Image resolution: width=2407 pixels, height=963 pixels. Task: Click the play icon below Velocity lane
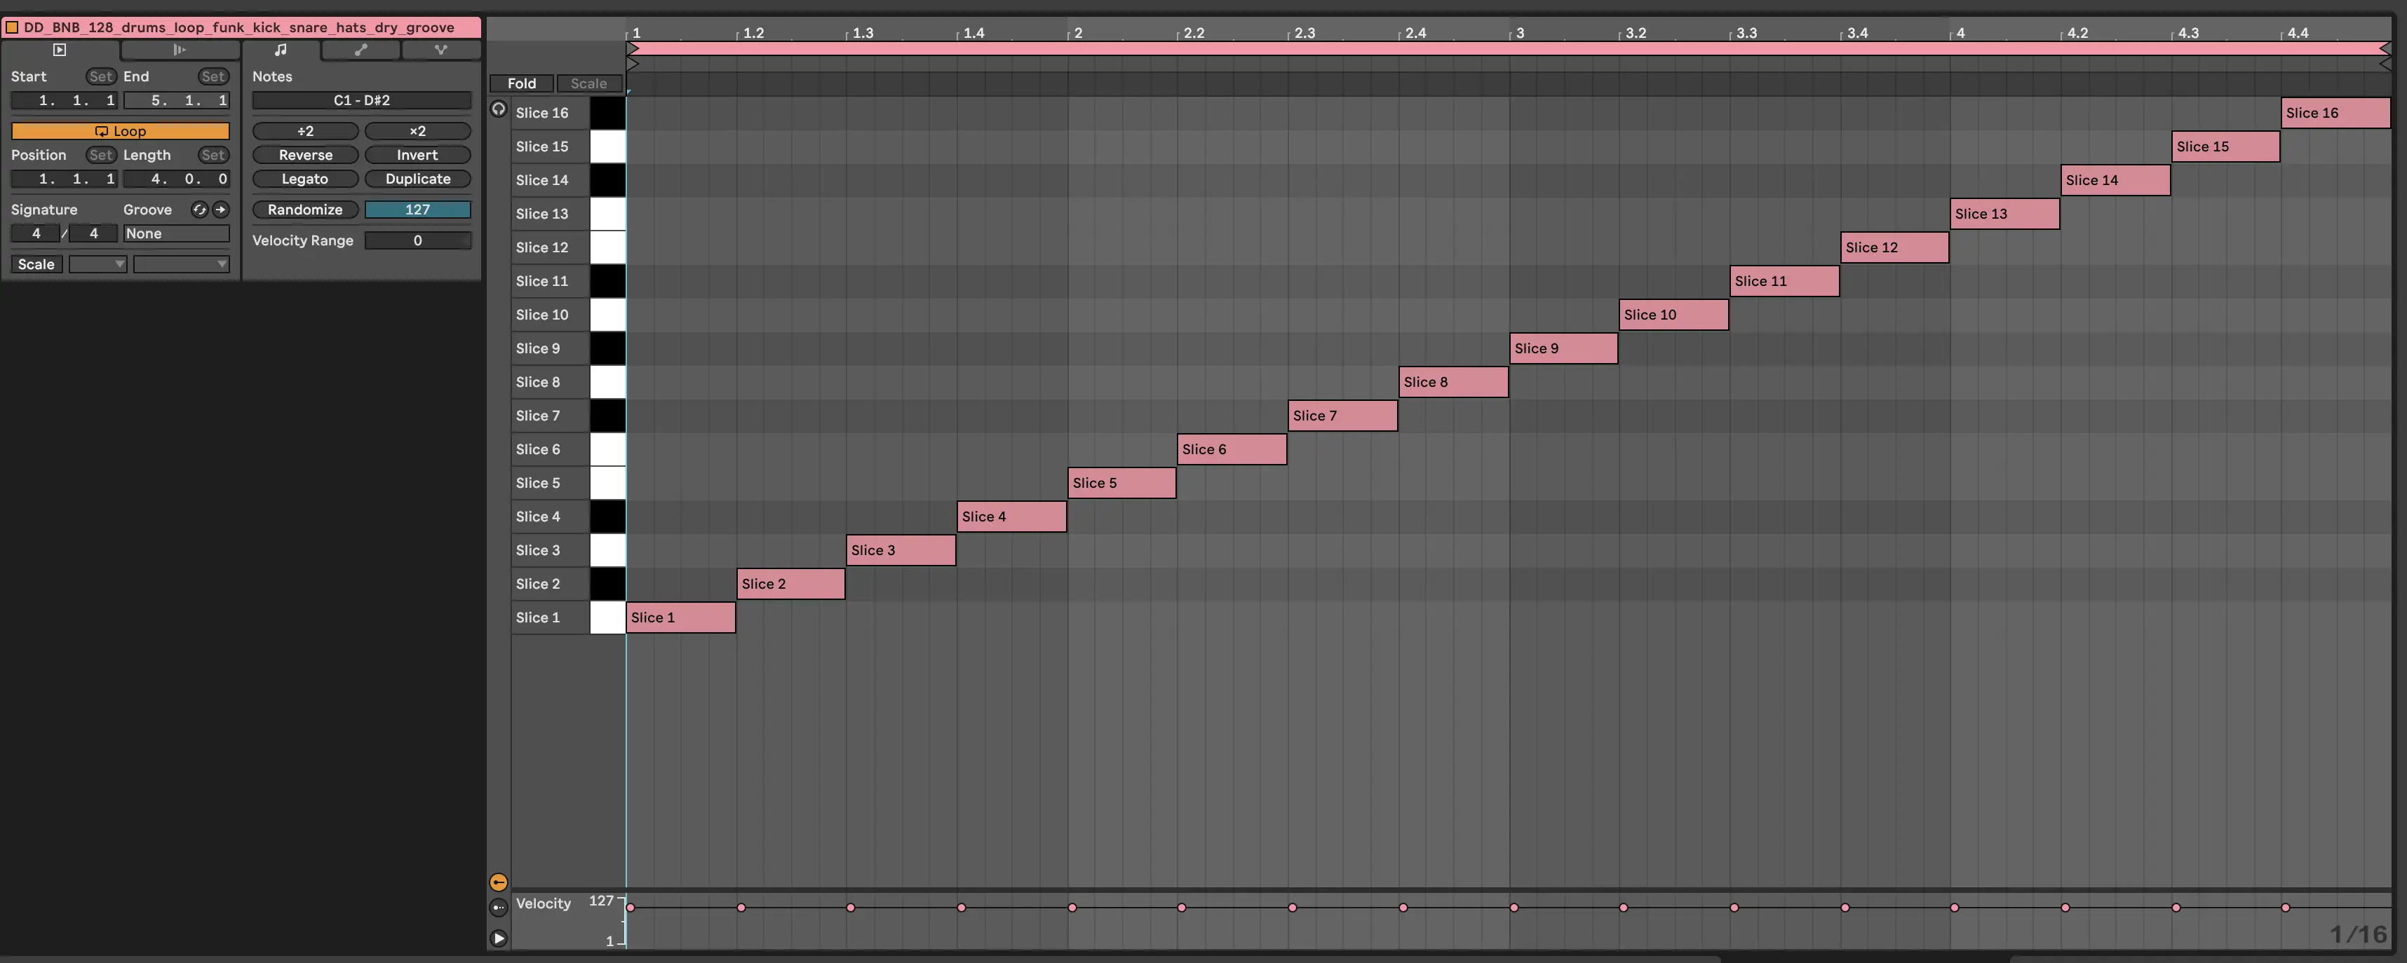pos(499,938)
